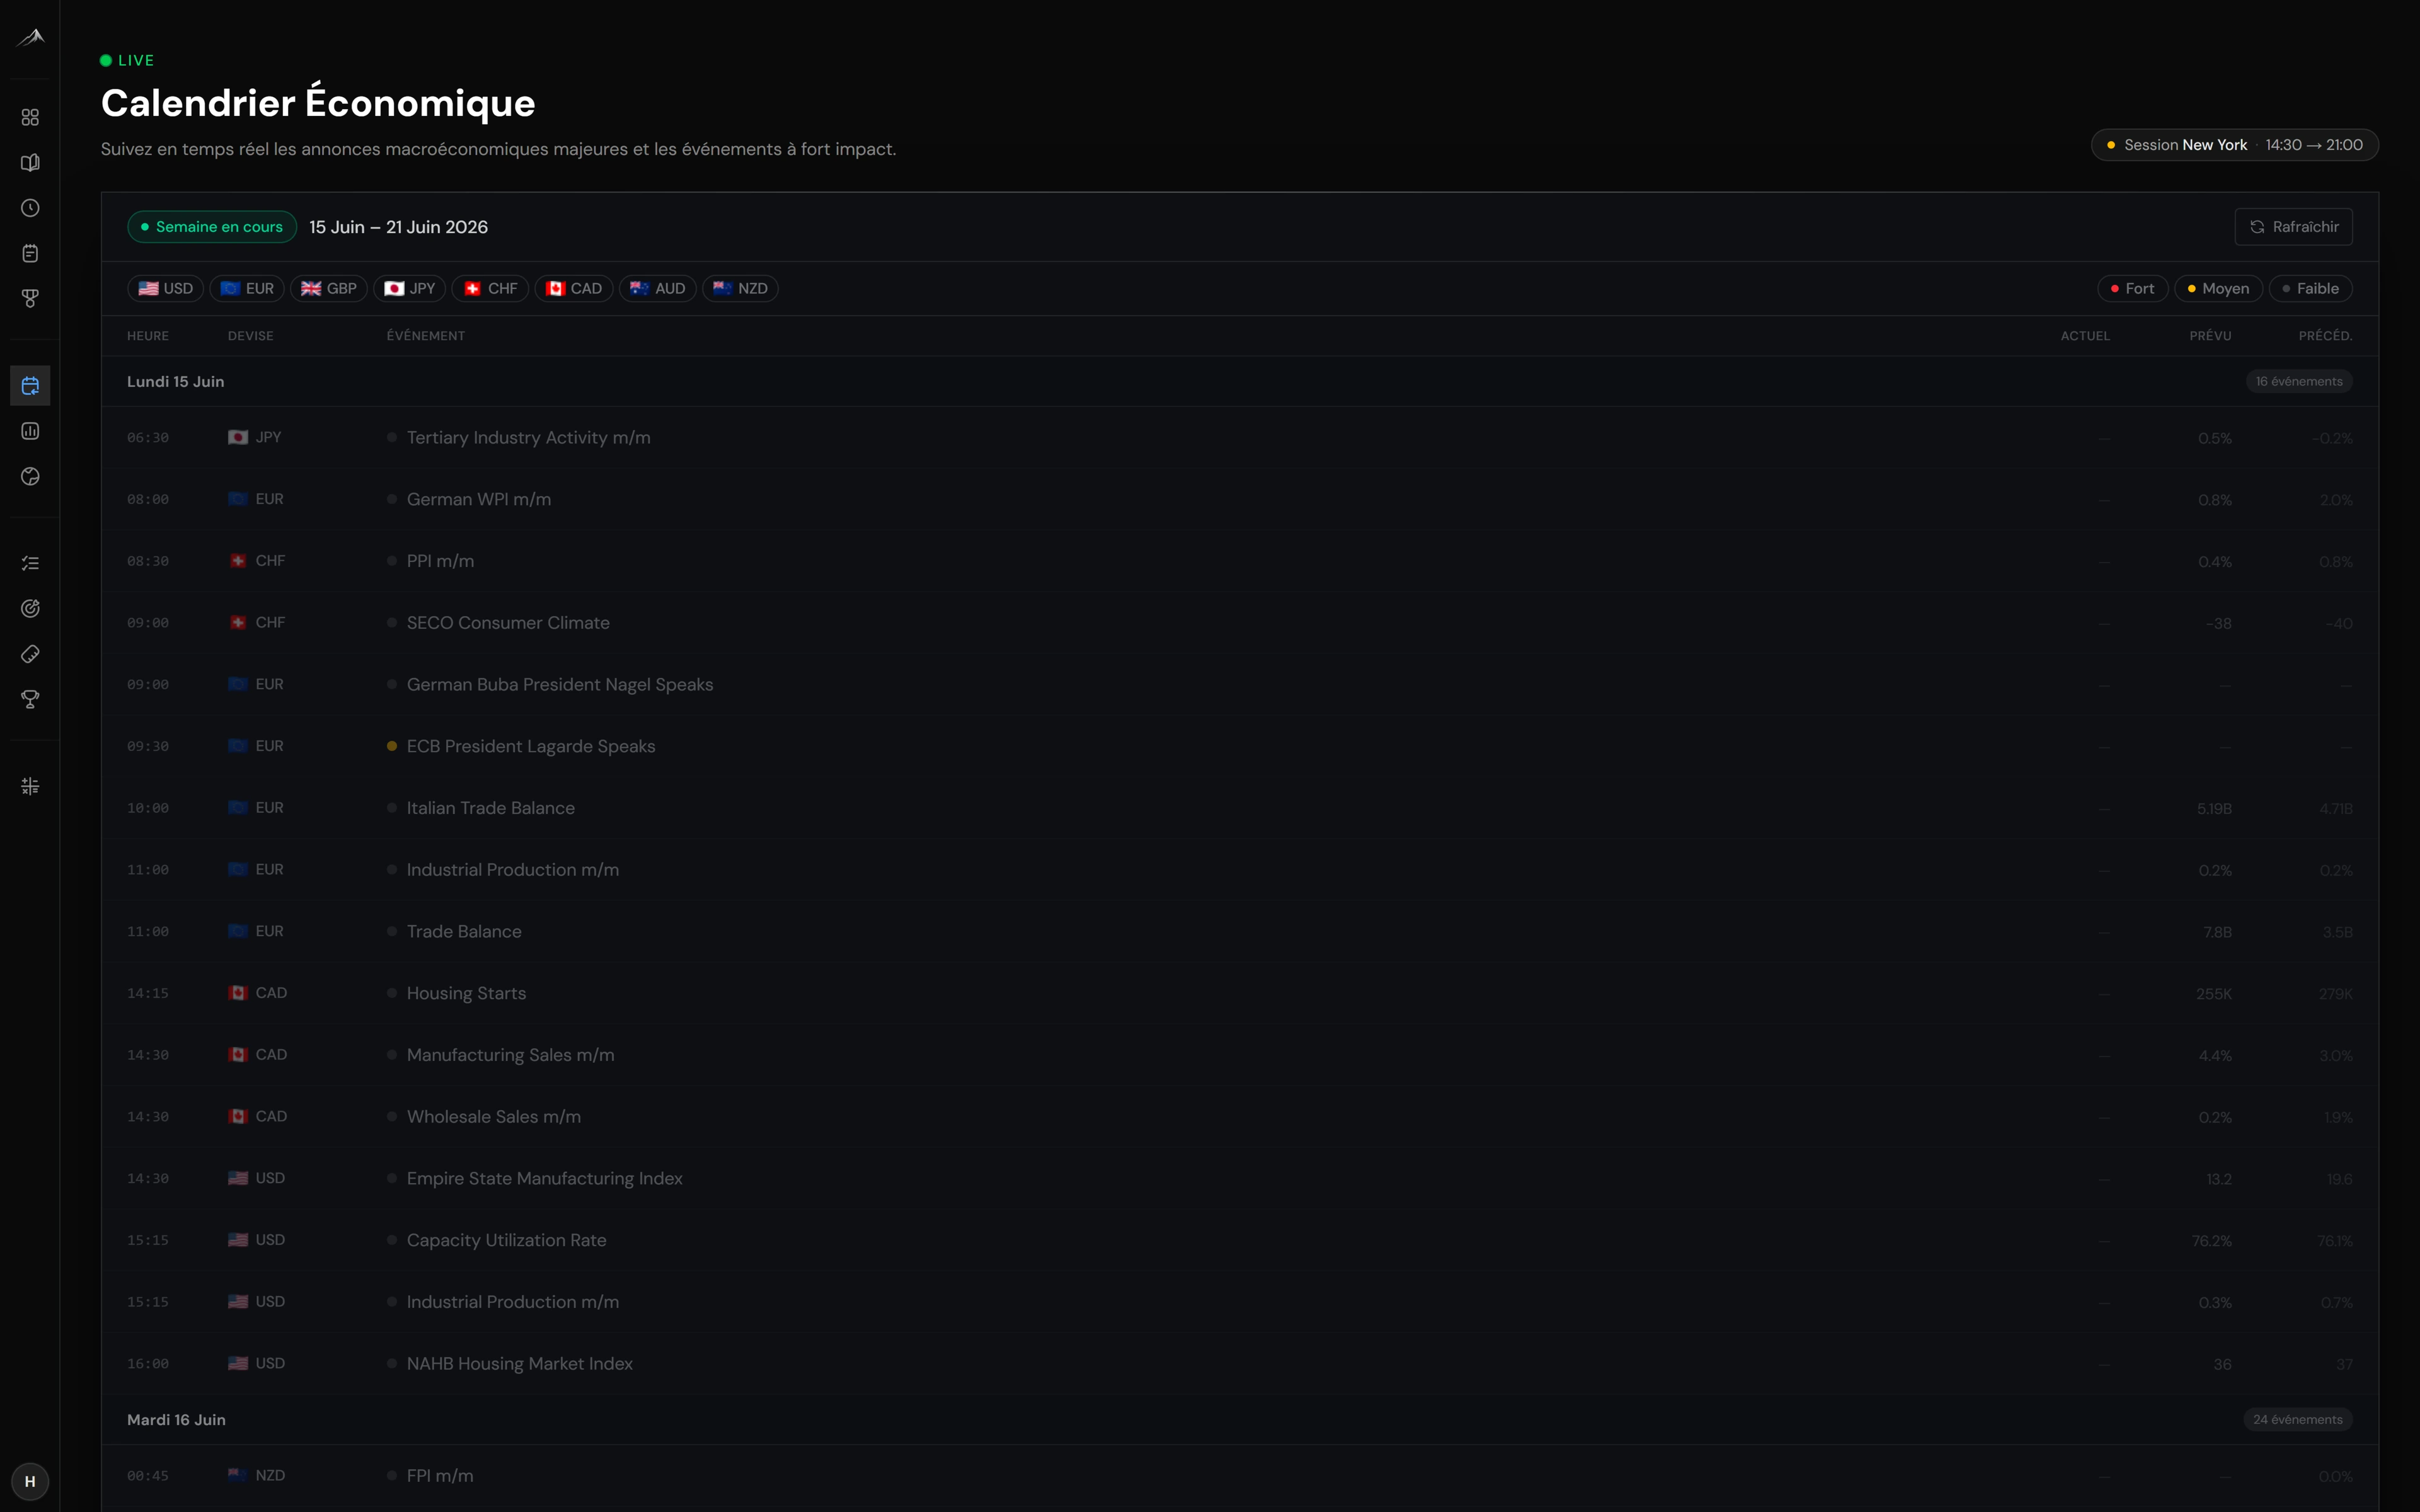
Task: Open the dashboard grid icon
Action: tap(30, 117)
